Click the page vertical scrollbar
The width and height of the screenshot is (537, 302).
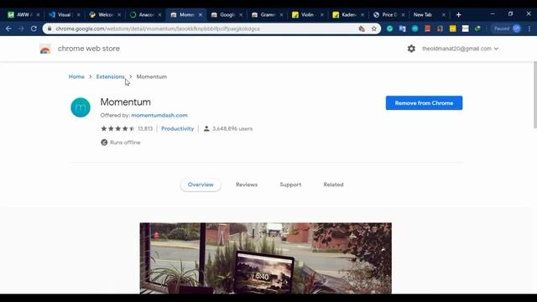[x=535, y=95]
